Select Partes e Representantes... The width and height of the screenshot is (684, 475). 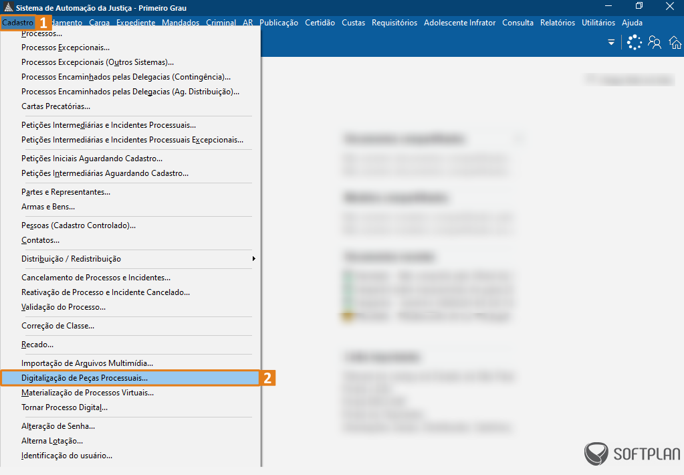[x=66, y=193]
